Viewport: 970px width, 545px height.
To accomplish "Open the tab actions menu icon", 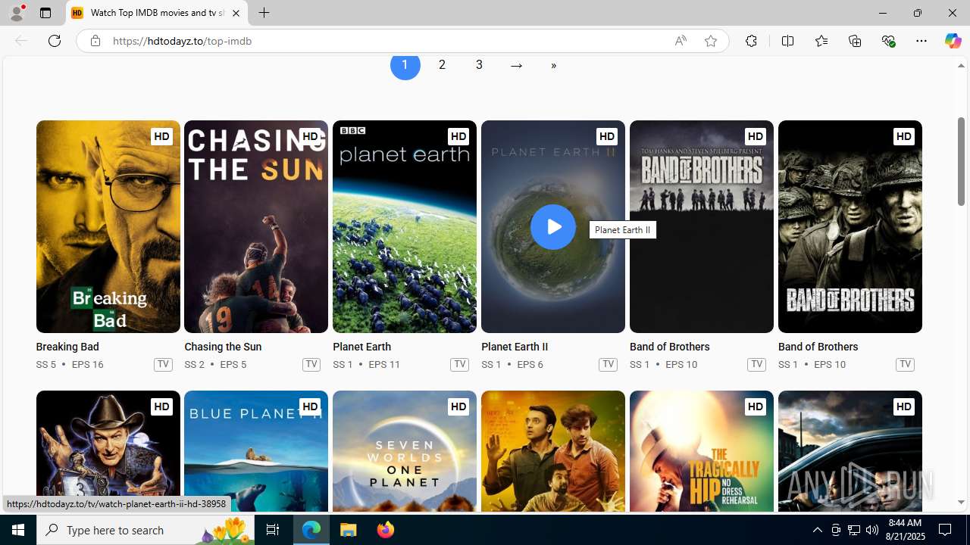I will [x=45, y=13].
